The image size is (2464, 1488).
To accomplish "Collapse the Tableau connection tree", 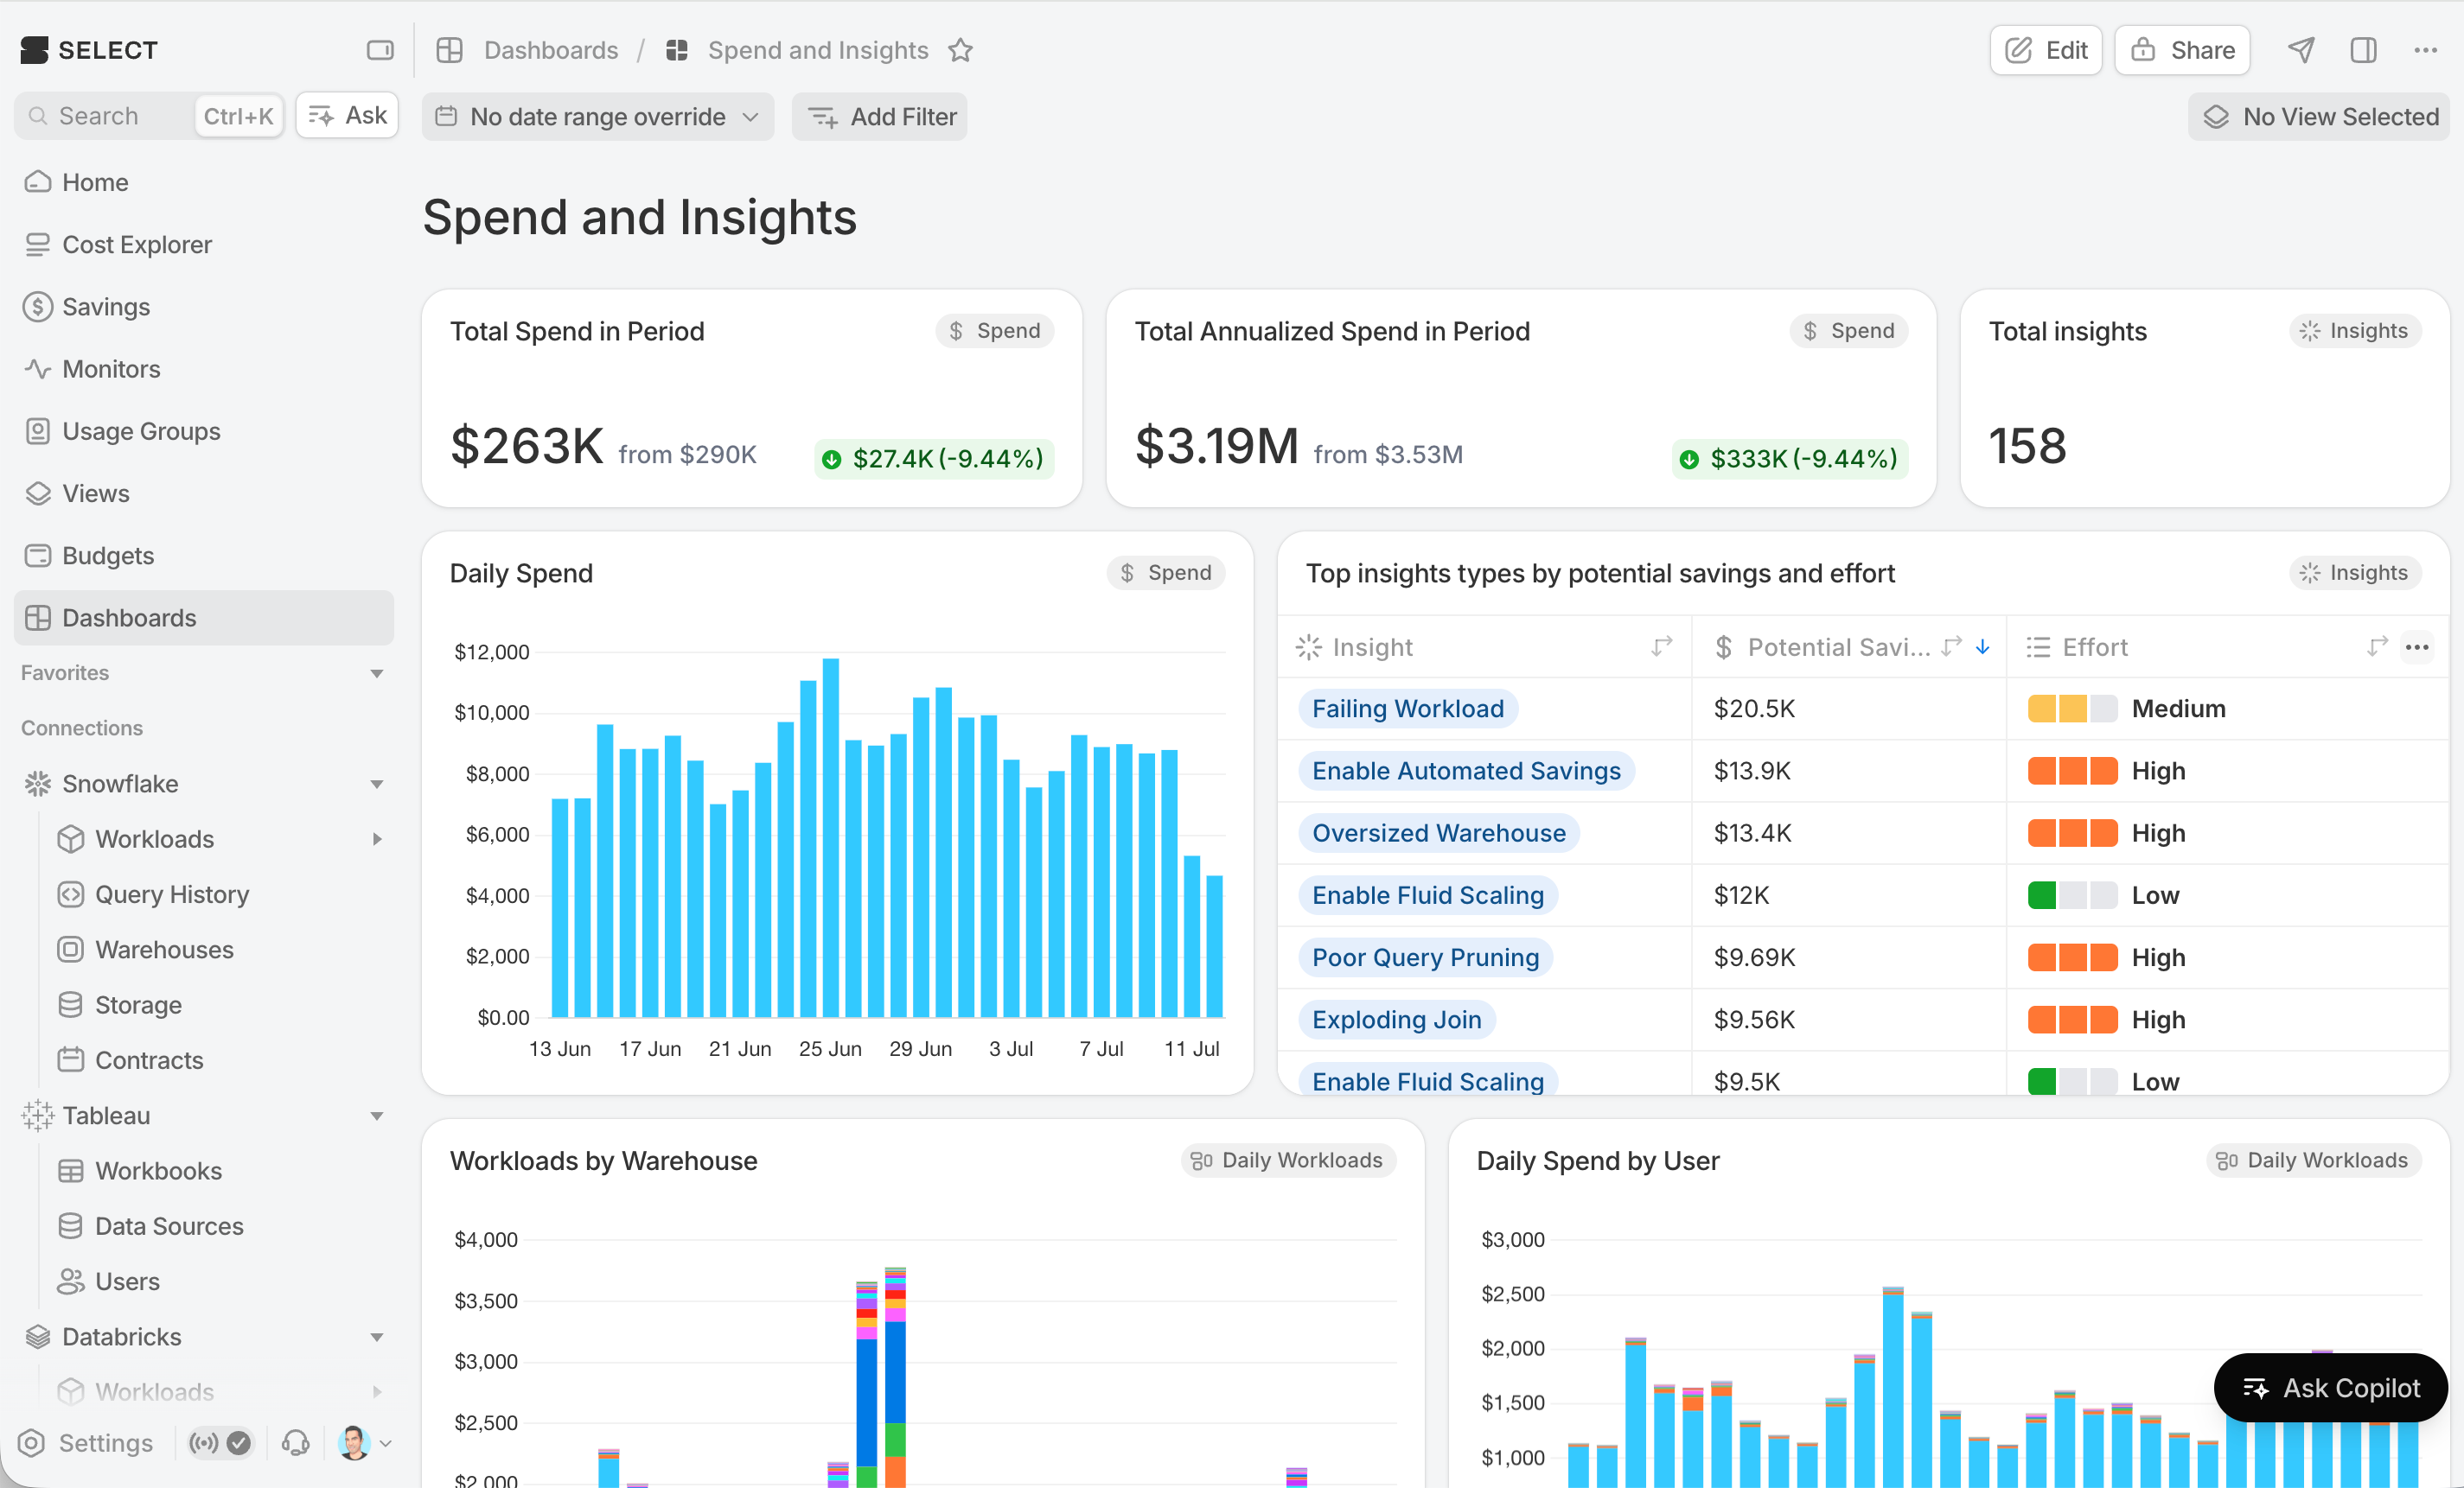I will (377, 1116).
